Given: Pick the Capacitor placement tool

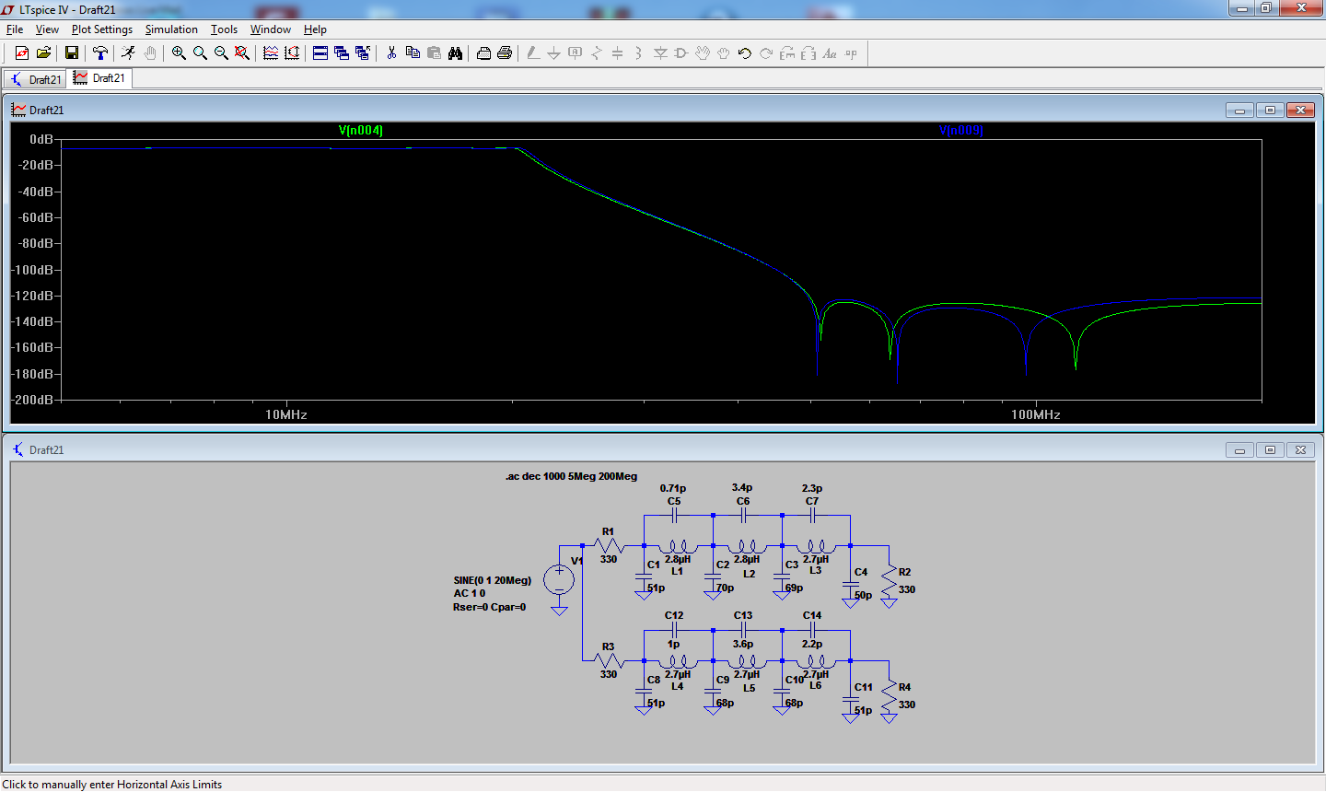Looking at the screenshot, I should [618, 53].
